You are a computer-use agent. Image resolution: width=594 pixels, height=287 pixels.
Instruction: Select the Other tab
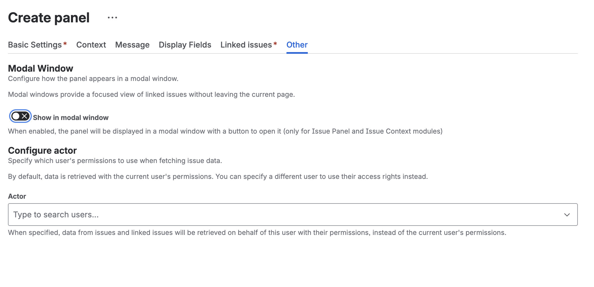(296, 45)
